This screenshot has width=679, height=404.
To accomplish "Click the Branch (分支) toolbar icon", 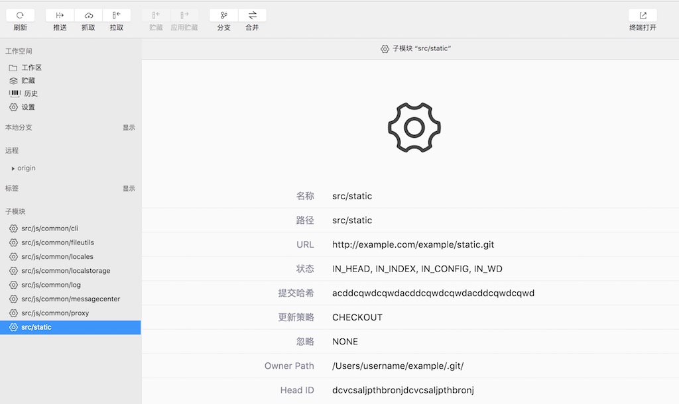I will [224, 15].
